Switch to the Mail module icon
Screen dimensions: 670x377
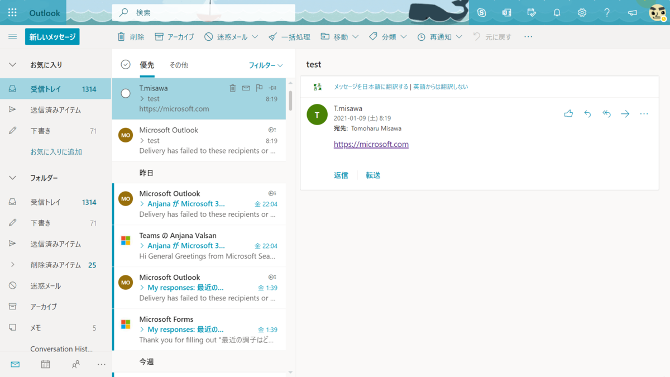click(15, 364)
